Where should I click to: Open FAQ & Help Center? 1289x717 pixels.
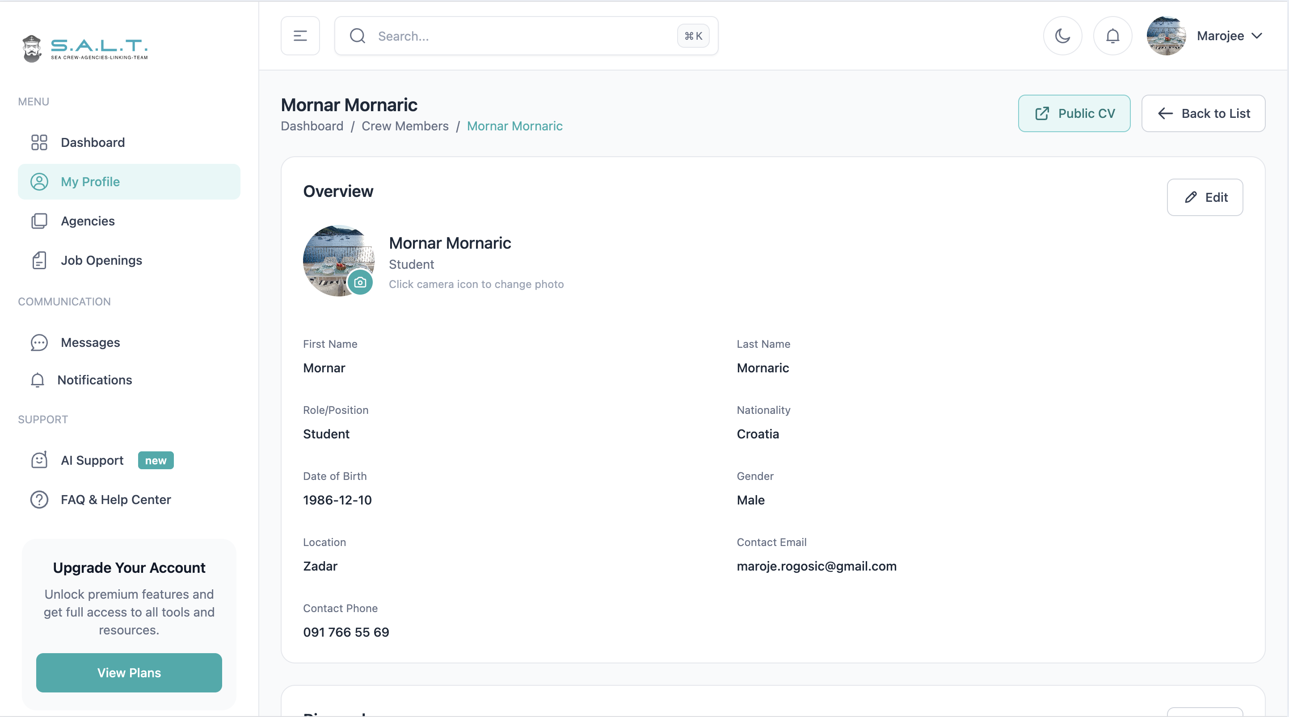point(115,500)
